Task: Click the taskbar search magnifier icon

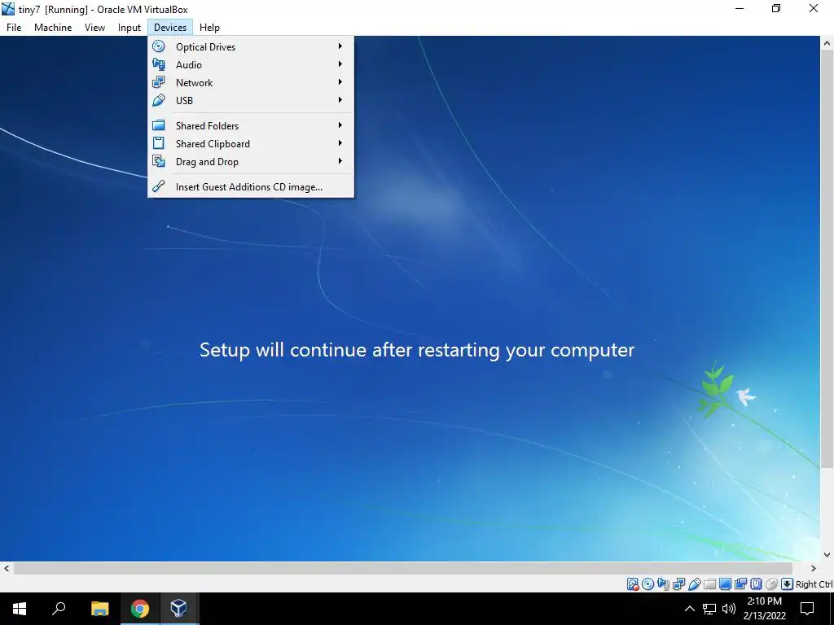Action: [59, 609]
